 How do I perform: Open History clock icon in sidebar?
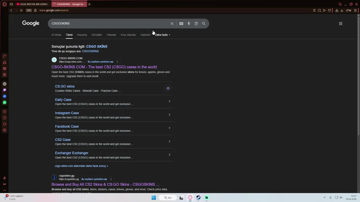pos(4,118)
